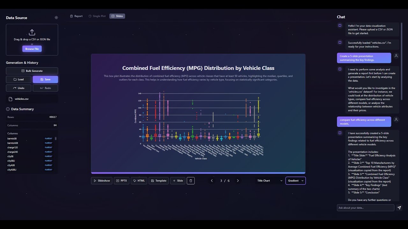Click the Columns value 84

(55, 125)
